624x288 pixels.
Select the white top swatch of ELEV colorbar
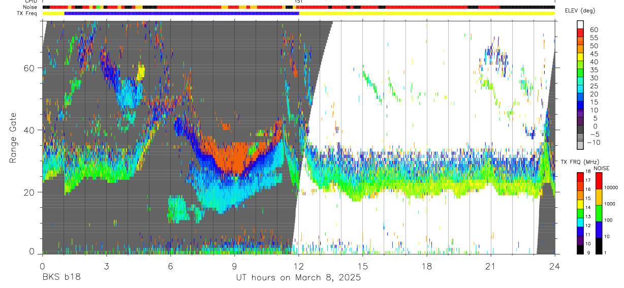580,24
